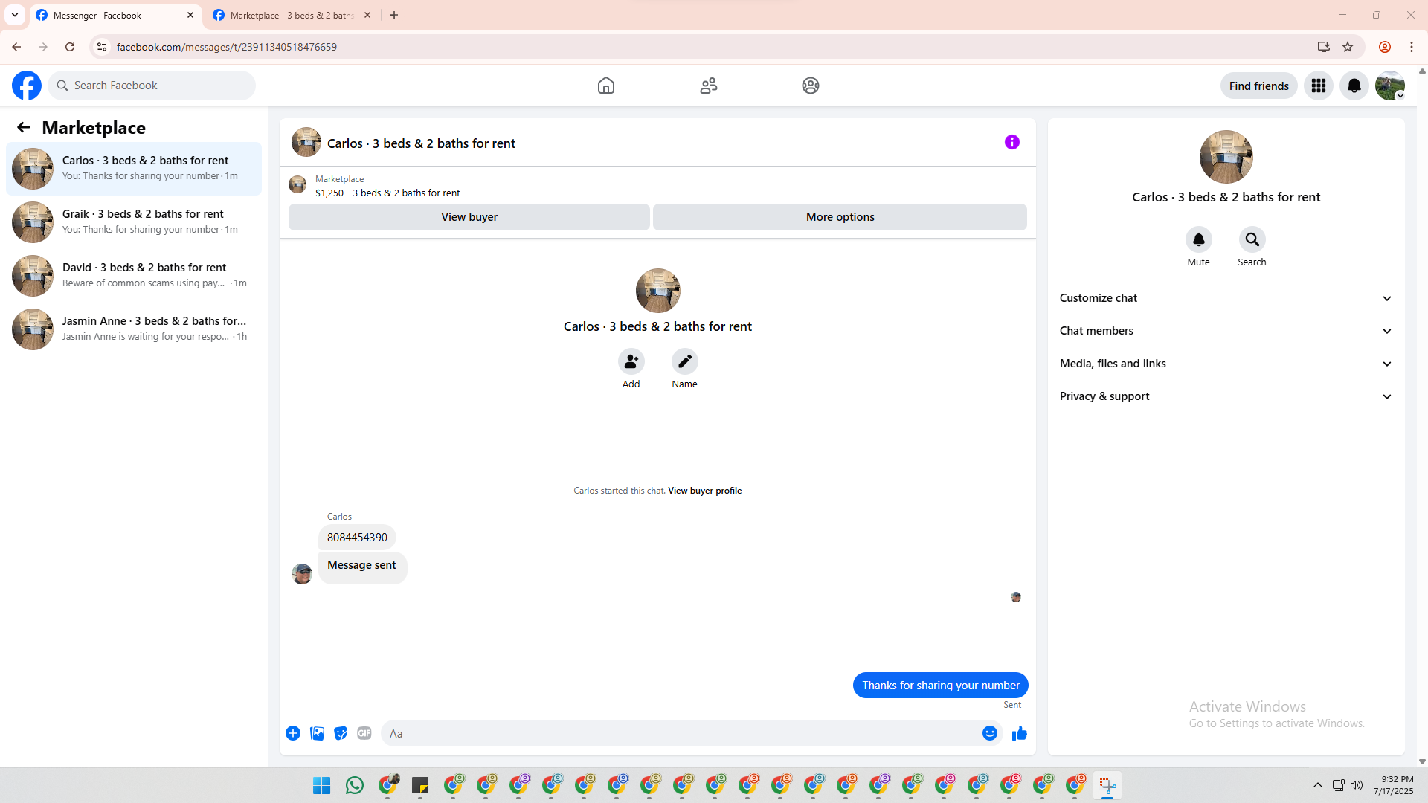The image size is (1428, 803).
Task: Focus the Aa message input field
Action: point(681,733)
